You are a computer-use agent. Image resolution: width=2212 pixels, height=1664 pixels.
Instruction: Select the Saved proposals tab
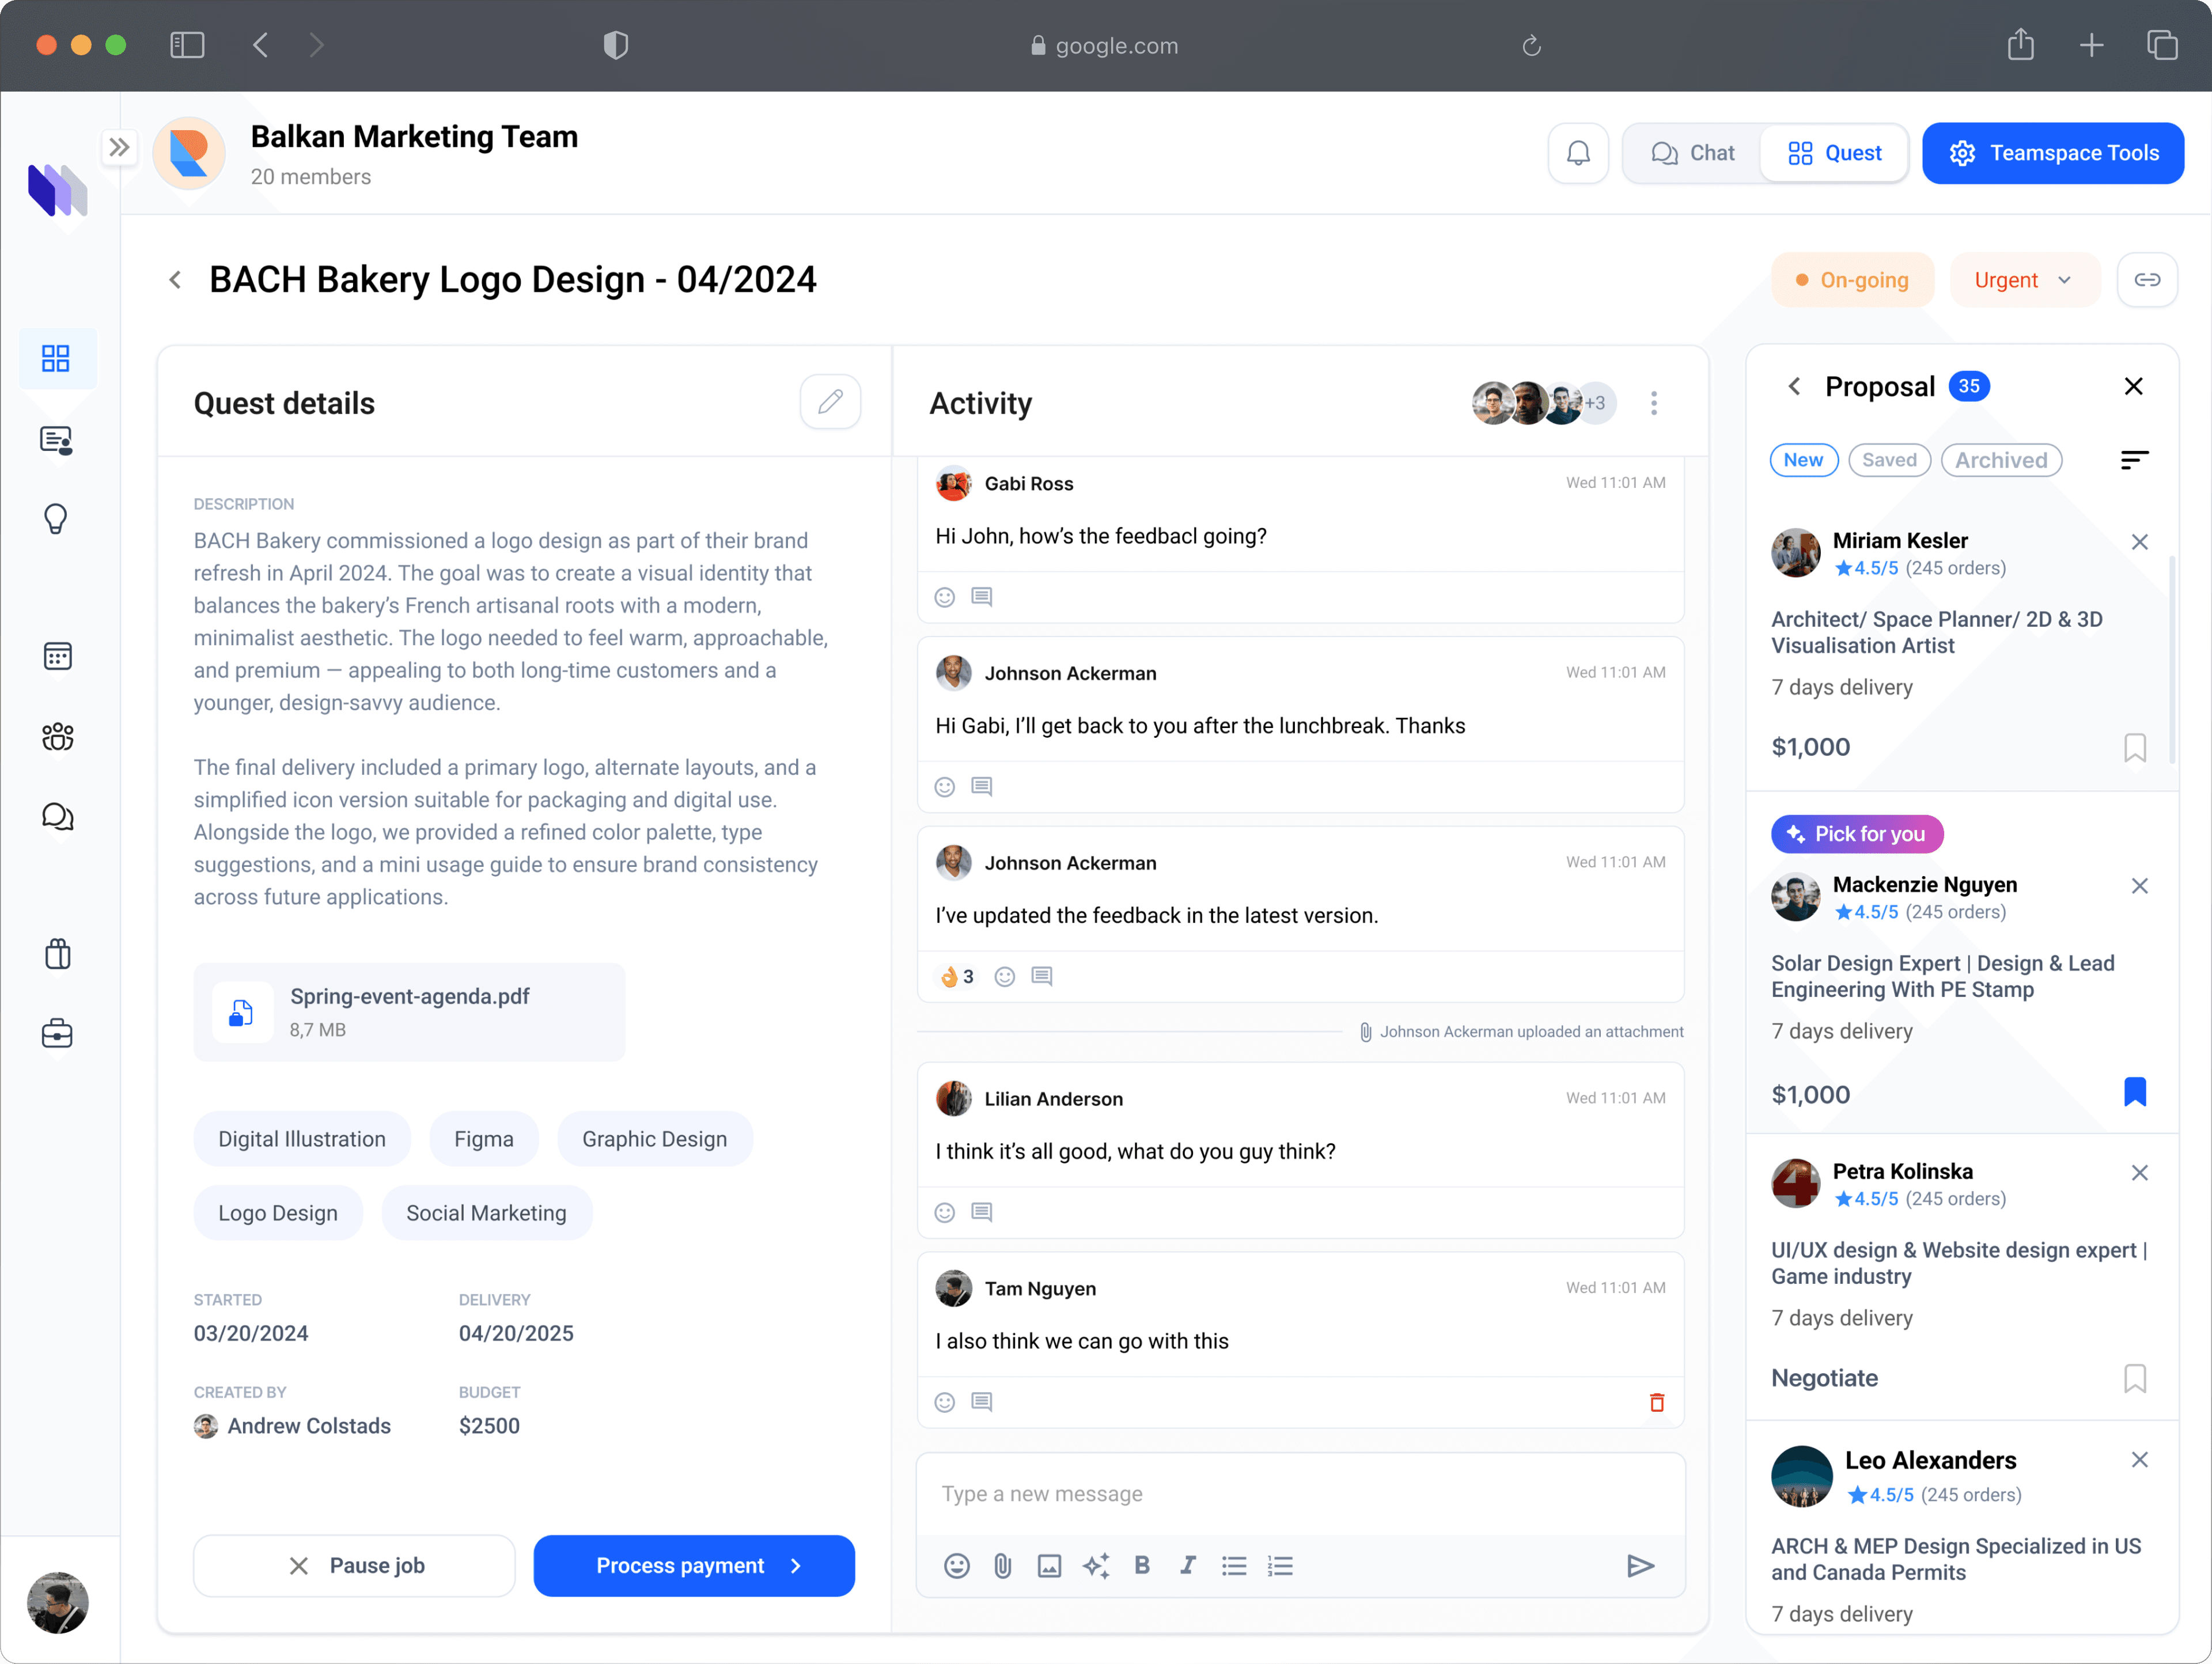[x=1888, y=460]
